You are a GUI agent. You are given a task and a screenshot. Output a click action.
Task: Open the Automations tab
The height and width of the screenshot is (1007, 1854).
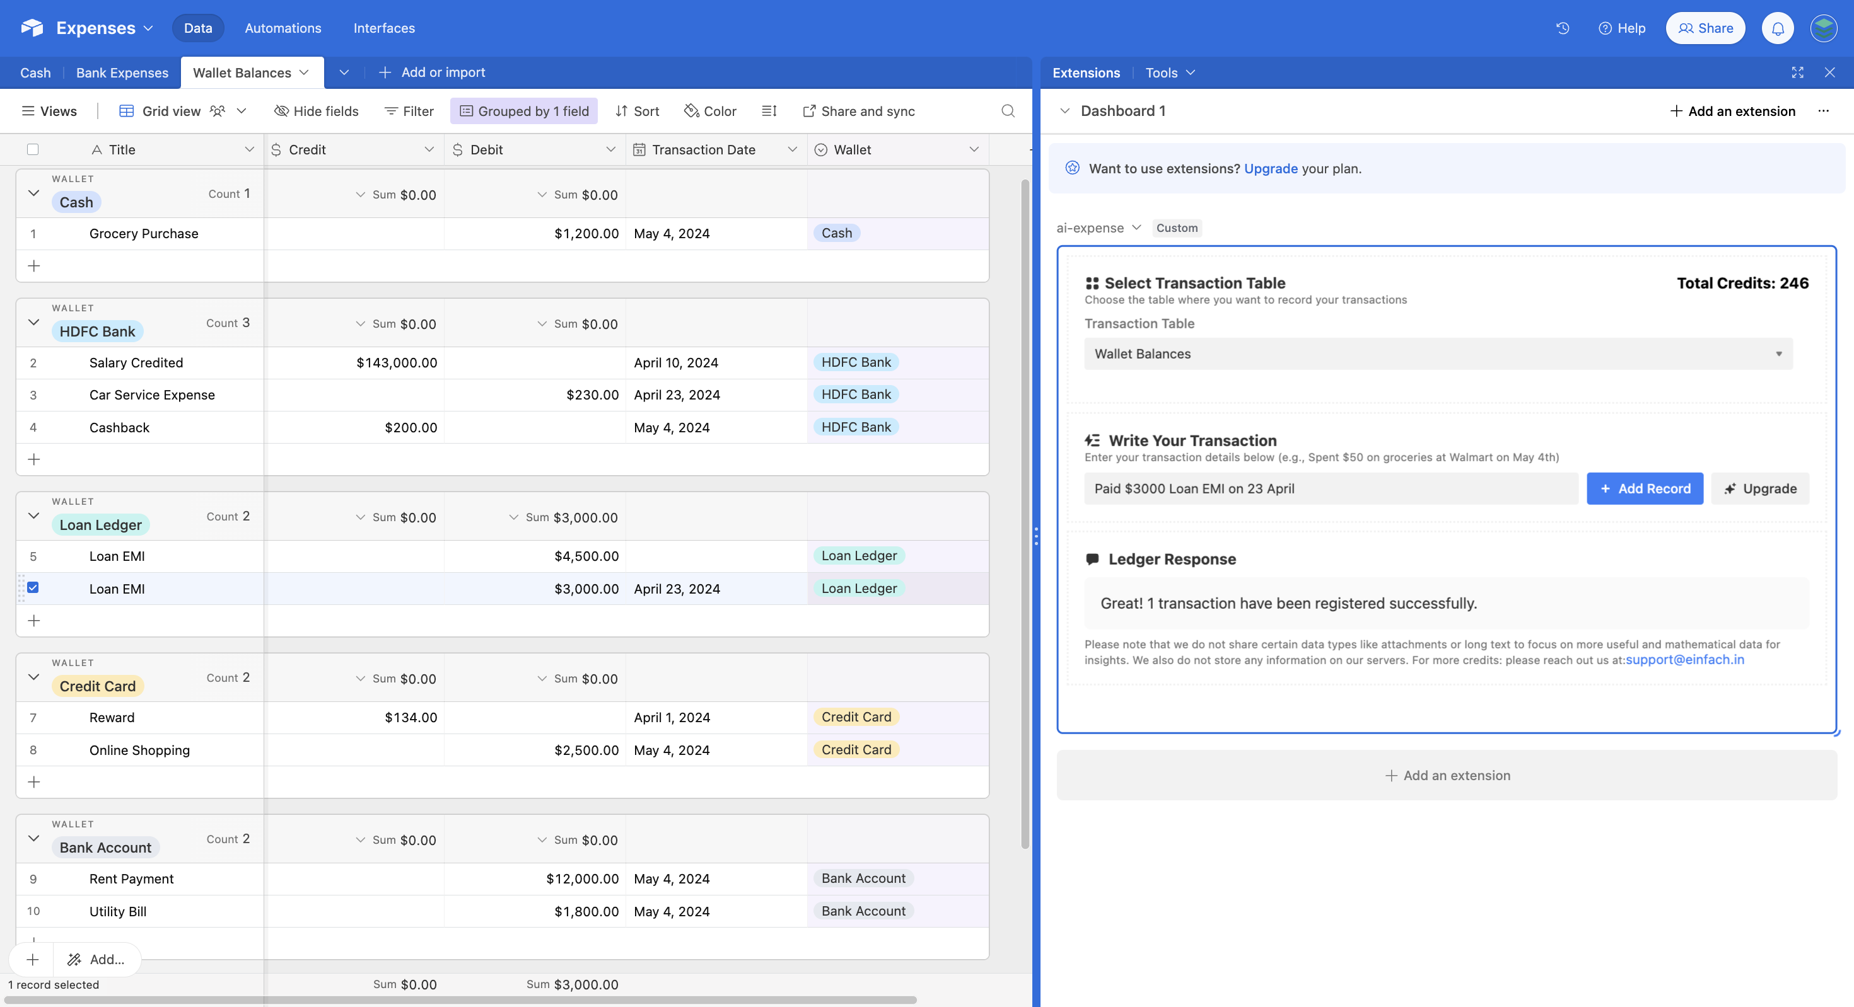[283, 28]
